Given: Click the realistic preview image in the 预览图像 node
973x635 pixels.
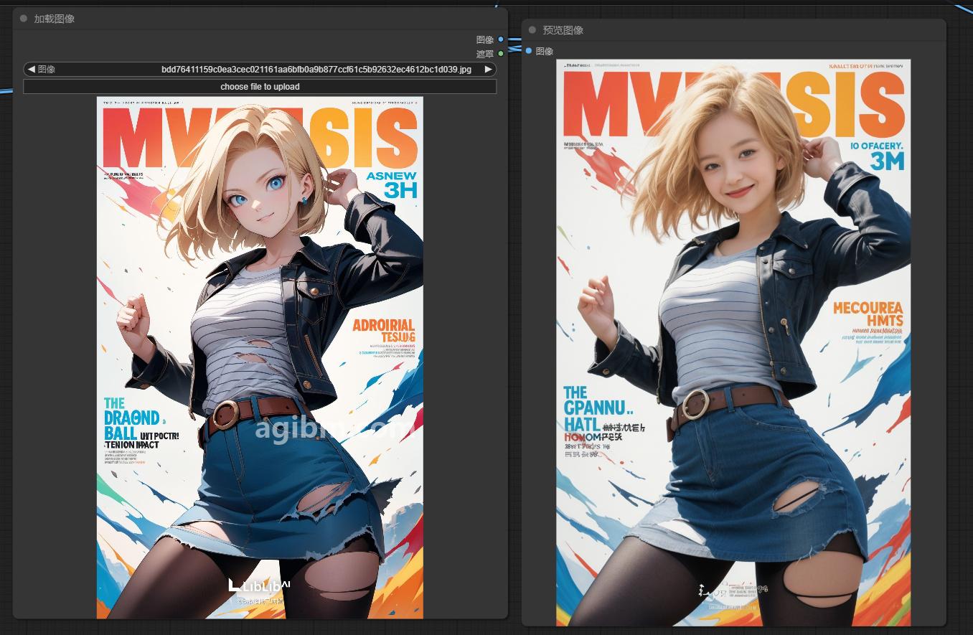Looking at the screenshot, I should point(733,342).
